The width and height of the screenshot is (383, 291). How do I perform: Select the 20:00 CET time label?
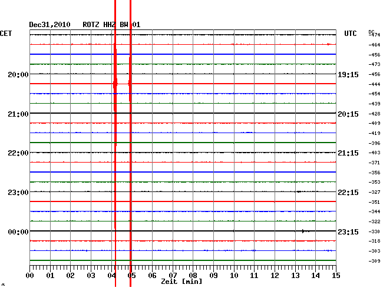click(18, 74)
